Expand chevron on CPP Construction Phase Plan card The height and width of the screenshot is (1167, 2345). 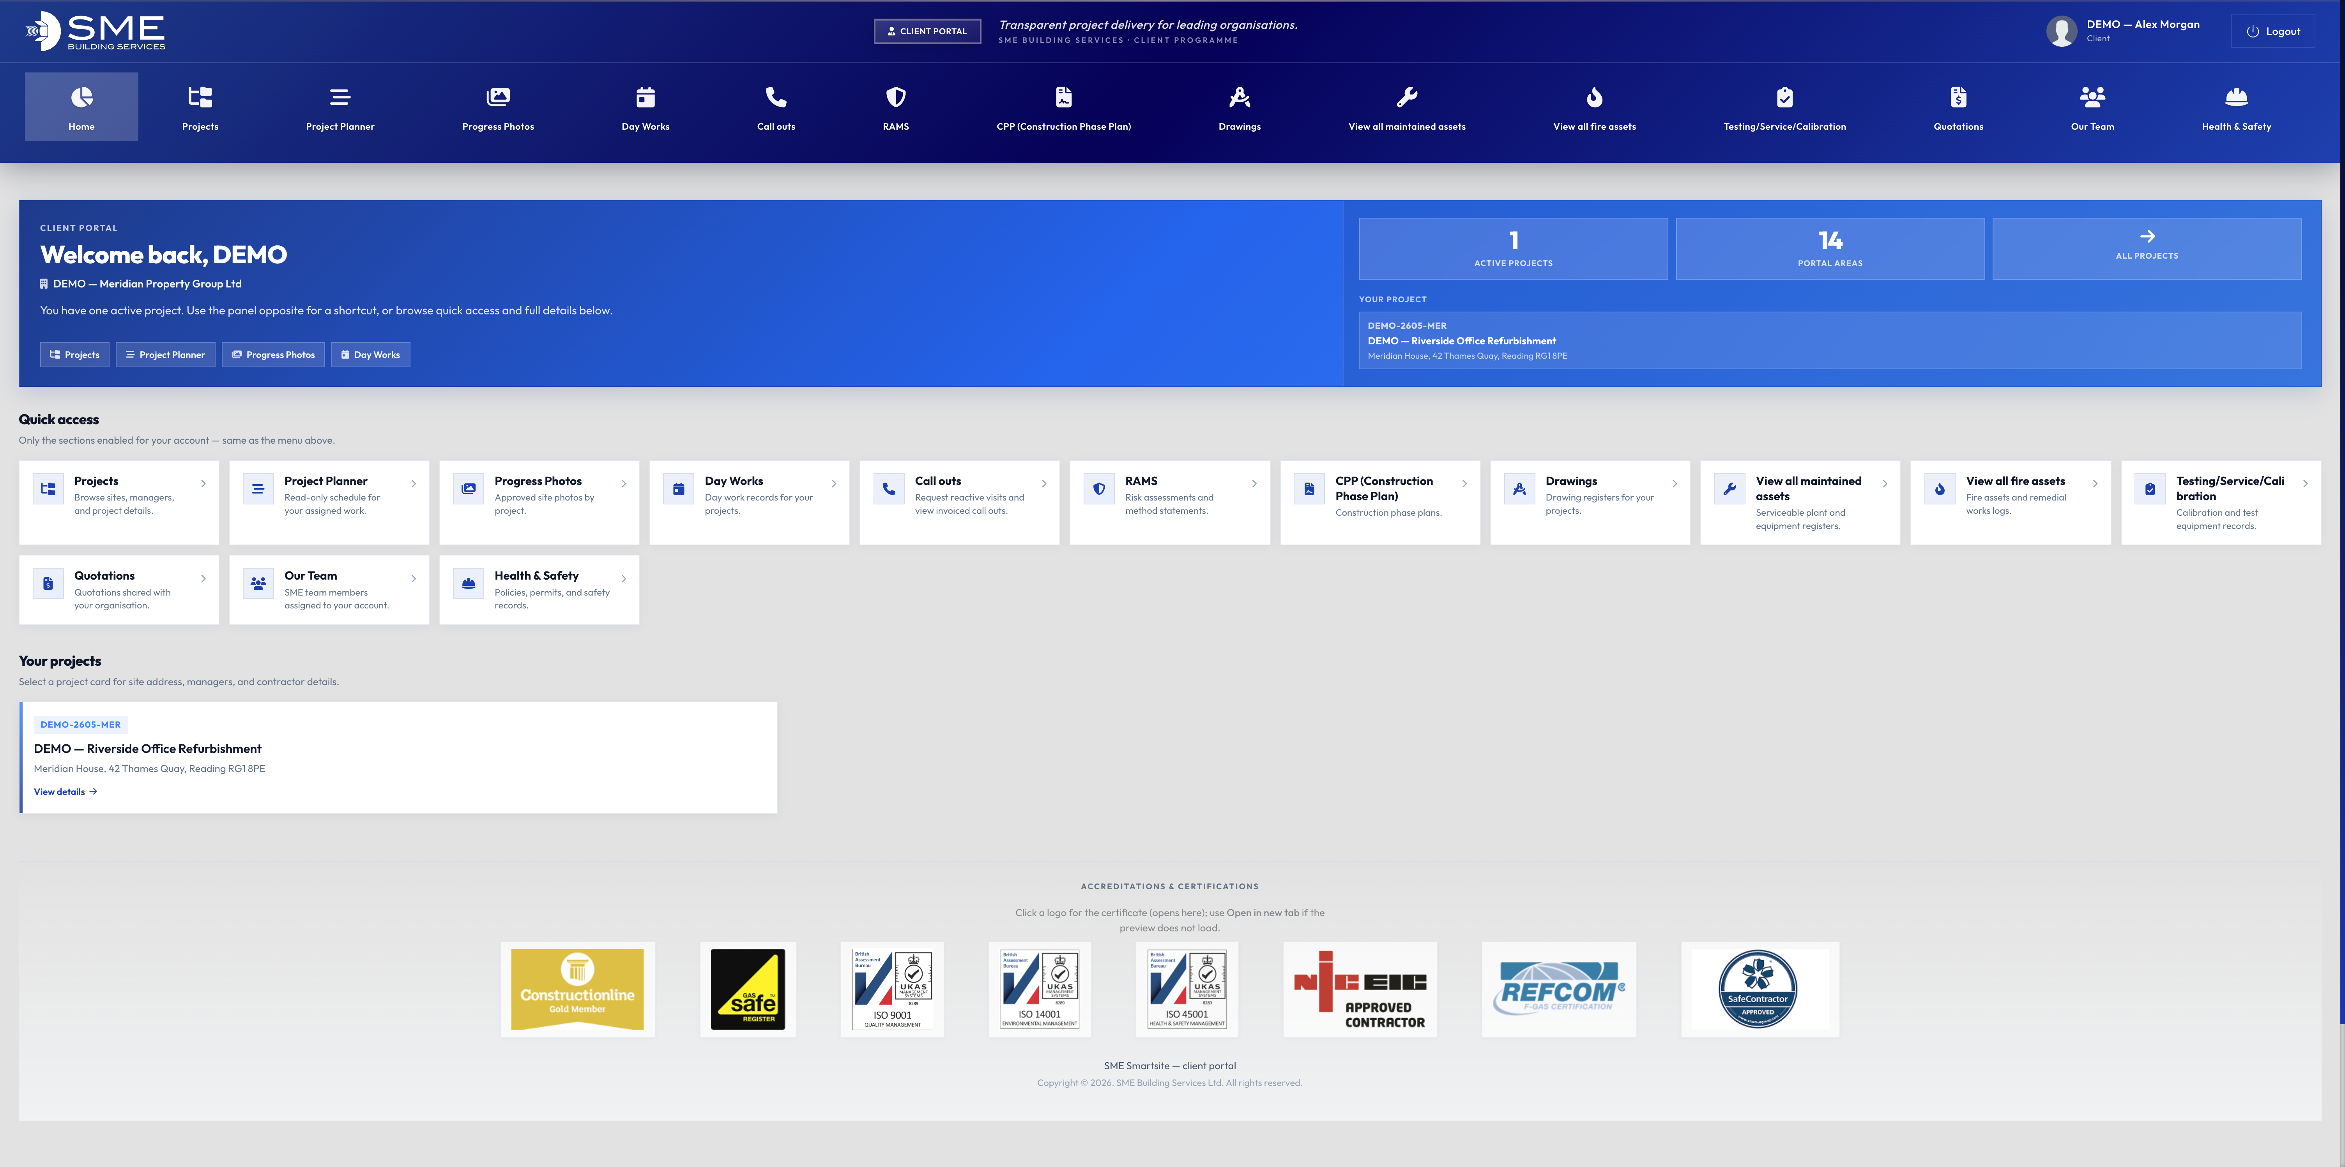[1465, 484]
